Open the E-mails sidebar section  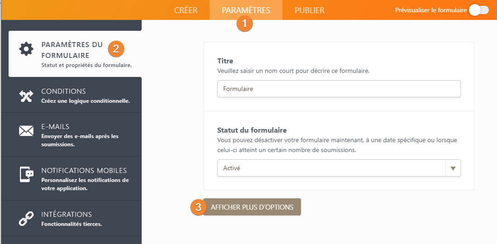pyautogui.click(x=72, y=134)
